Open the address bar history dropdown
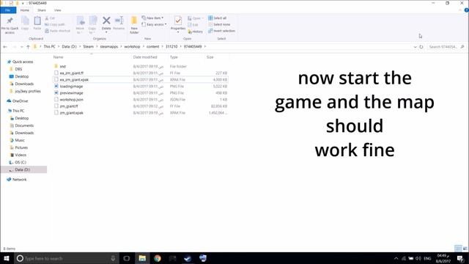The width and height of the screenshot is (469, 264). (x=415, y=47)
